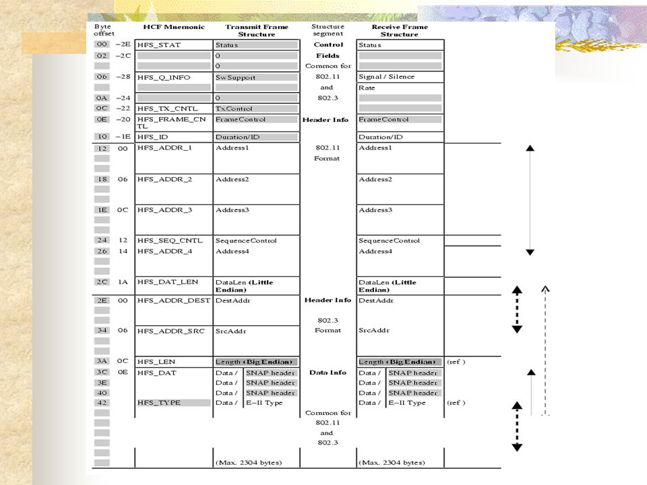The image size is (647, 485).
Task: Select the 'SwSupport' transmit field
Action: [x=256, y=77]
